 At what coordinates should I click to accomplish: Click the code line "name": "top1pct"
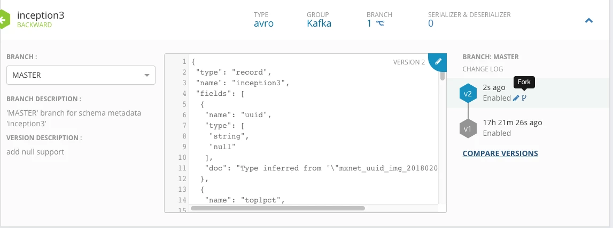tap(245, 200)
